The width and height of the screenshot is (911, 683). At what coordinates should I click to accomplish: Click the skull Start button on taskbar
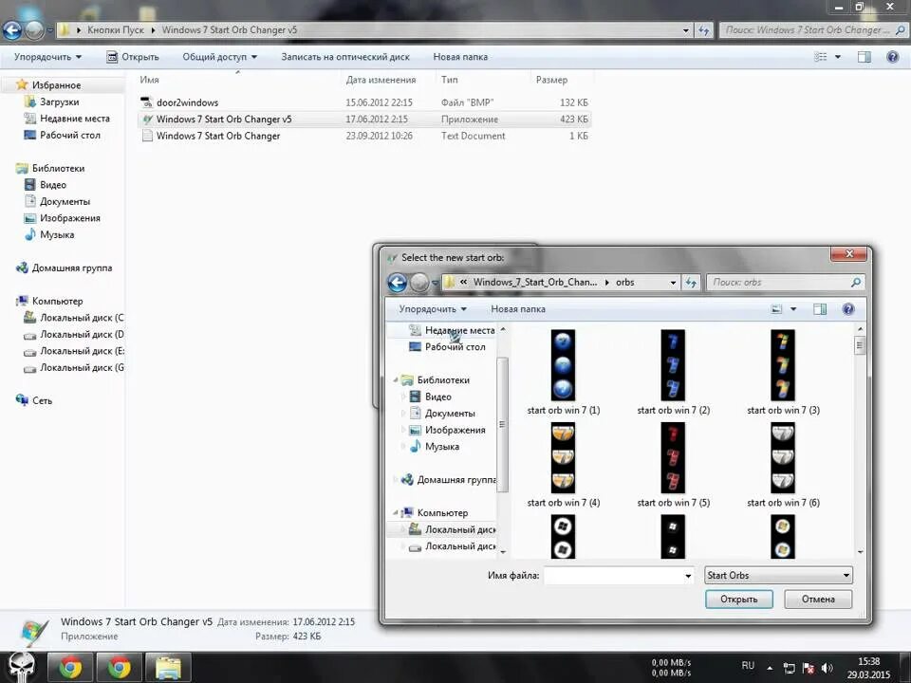22,668
